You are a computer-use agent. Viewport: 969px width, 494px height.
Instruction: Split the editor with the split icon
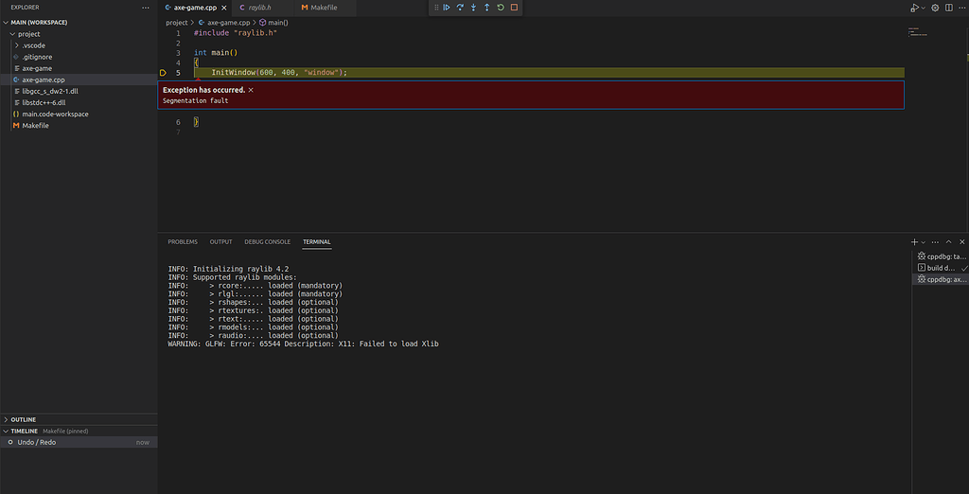[x=948, y=8]
